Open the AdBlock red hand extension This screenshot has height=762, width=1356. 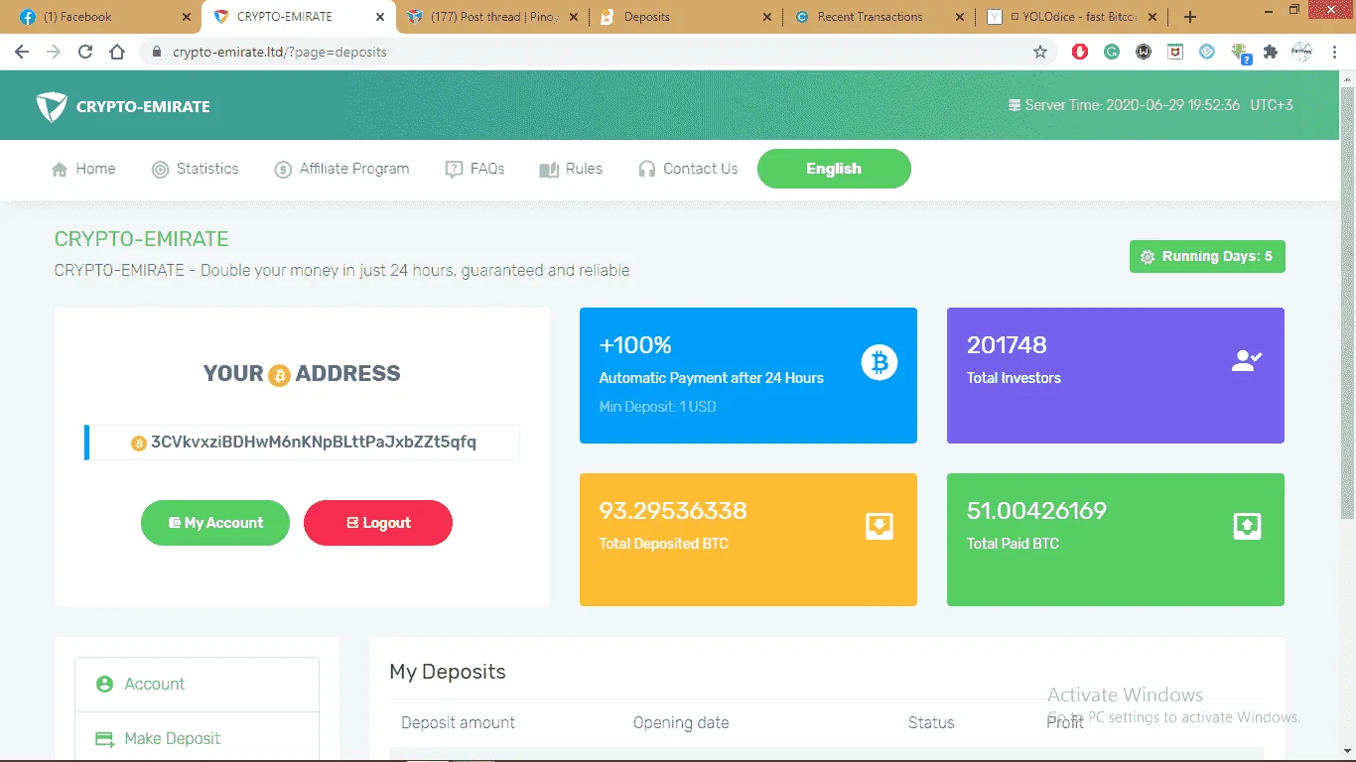pos(1080,52)
